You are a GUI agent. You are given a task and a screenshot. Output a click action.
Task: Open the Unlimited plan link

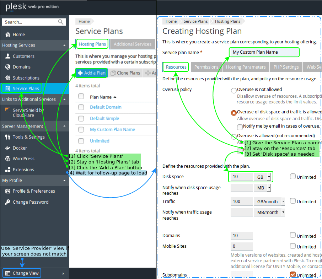100,141
